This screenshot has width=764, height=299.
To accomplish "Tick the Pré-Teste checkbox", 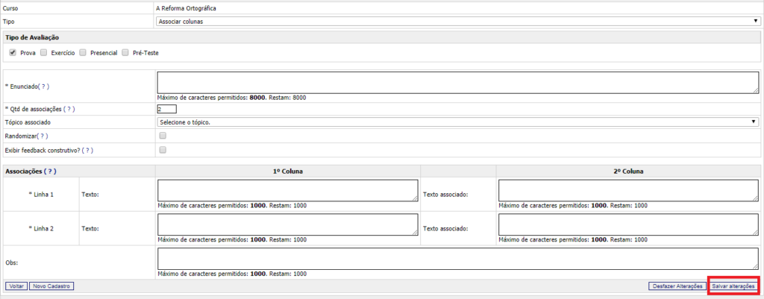I will [125, 53].
